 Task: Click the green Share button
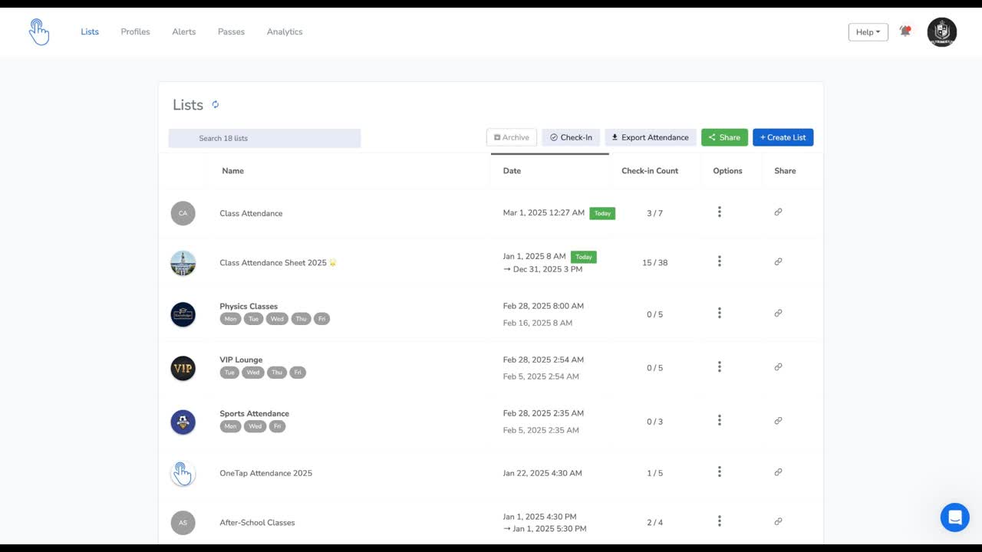pyautogui.click(x=724, y=138)
